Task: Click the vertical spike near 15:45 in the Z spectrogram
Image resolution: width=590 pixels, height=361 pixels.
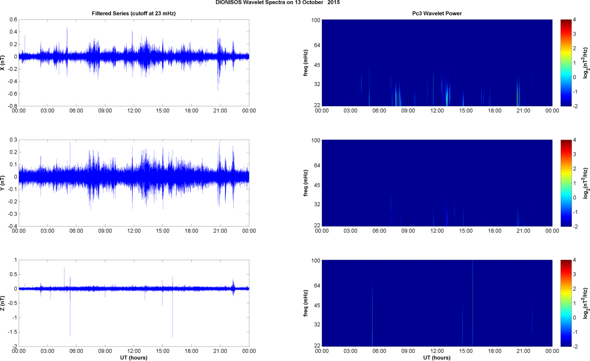Action: (x=473, y=303)
